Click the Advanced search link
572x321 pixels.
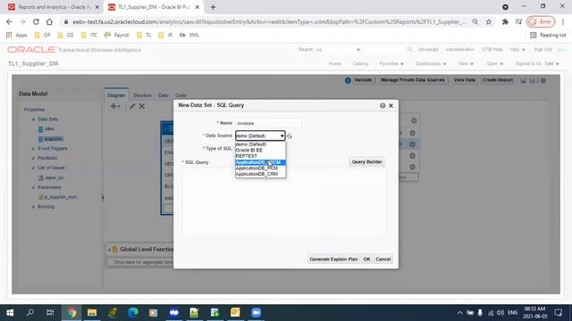click(x=427, y=50)
